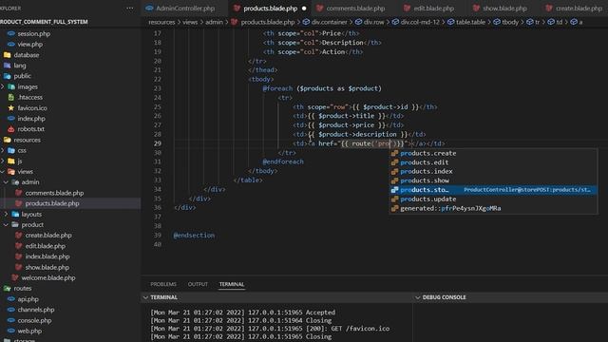Image resolution: width=608 pixels, height=342 pixels.
Task: Collapse the product folder chevron
Action: click(7, 225)
